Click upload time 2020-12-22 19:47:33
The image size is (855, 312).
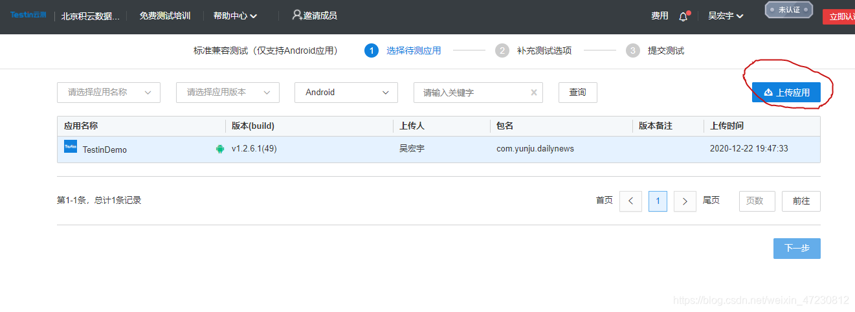pos(749,149)
